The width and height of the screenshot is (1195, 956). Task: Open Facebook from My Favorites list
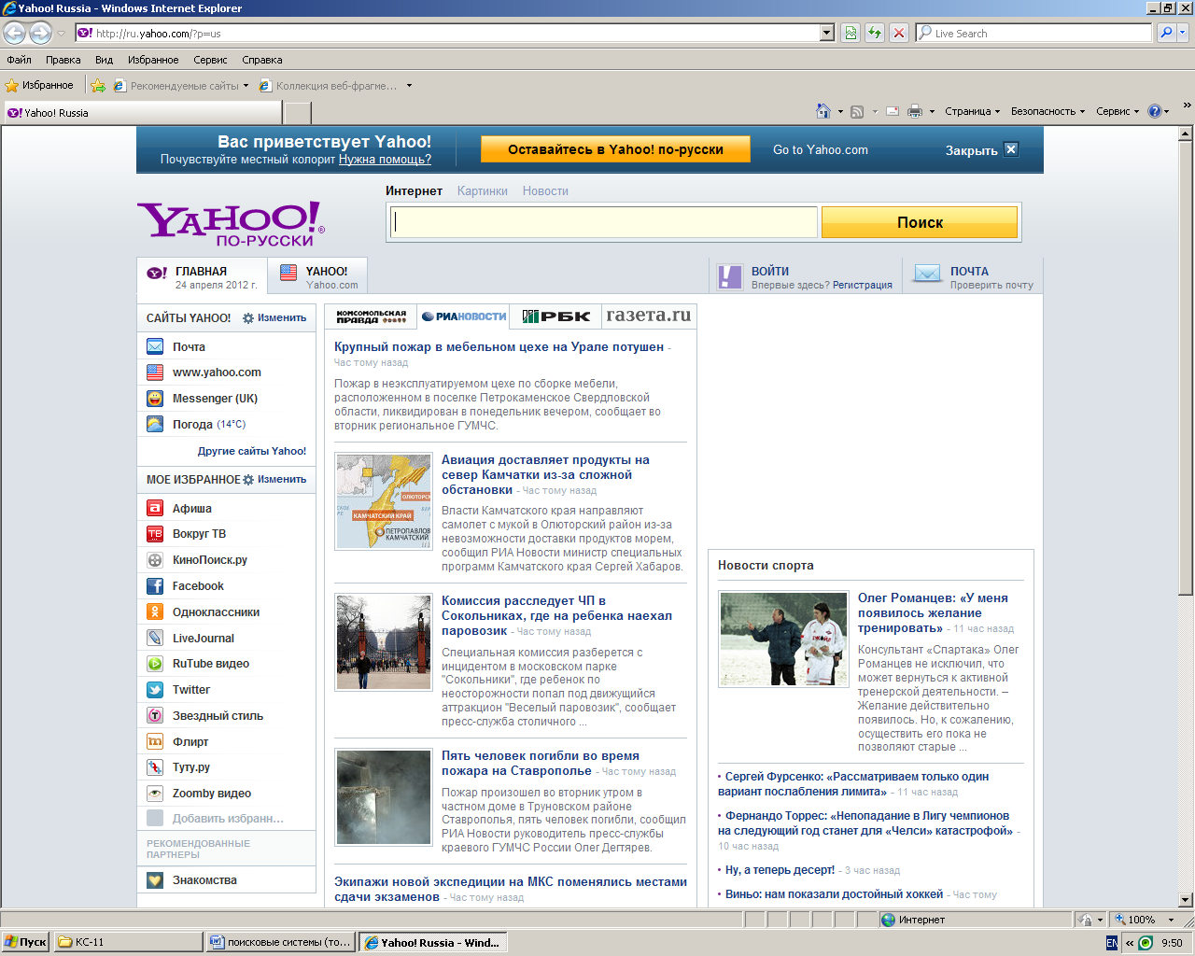[x=198, y=586]
